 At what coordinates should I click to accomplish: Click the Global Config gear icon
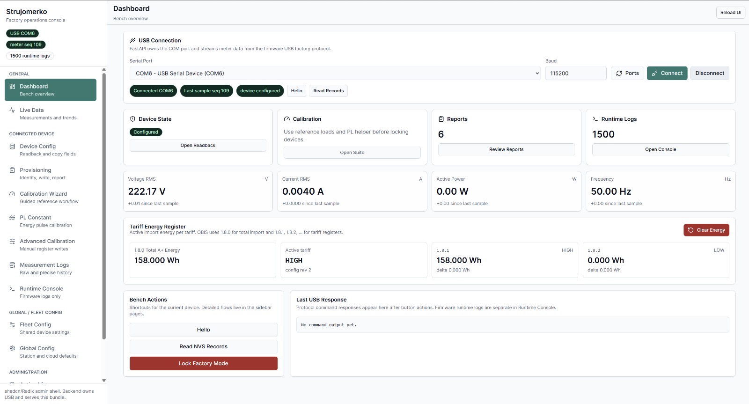pyautogui.click(x=12, y=348)
